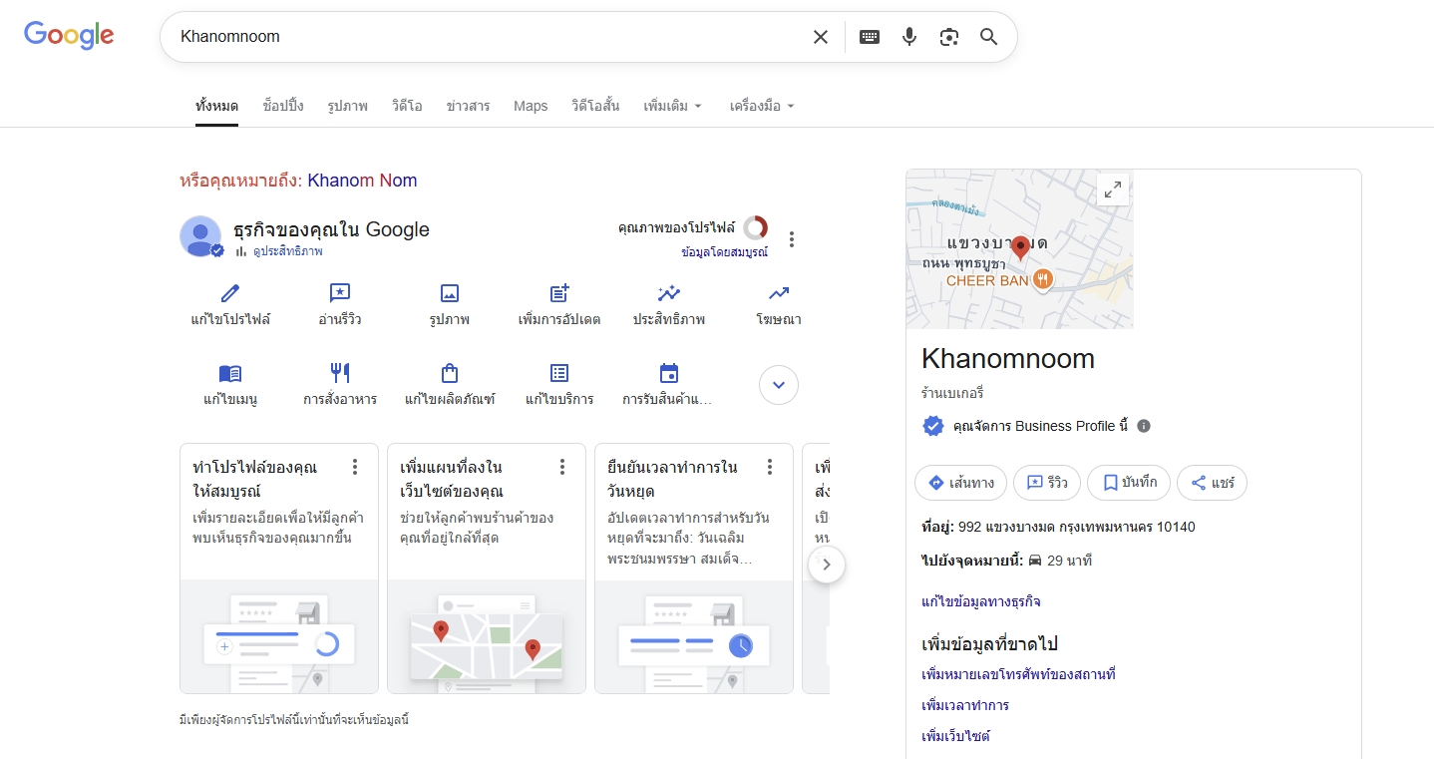The width and height of the screenshot is (1434, 759).
Task: Switch to the Maps tab
Action: coord(531,106)
